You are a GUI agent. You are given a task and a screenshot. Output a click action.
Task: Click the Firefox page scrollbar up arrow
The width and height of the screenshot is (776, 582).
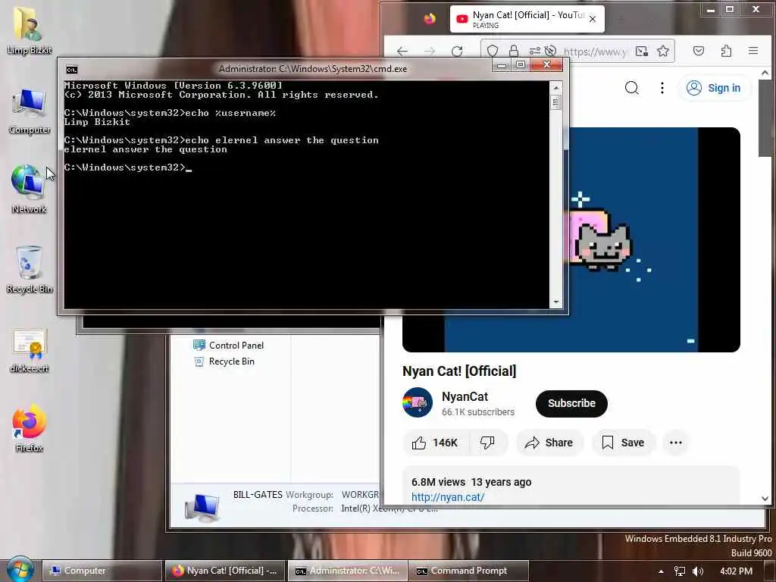click(765, 74)
